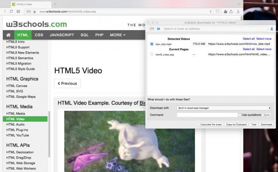
Task: Open HTML Web Storage in the sidebar
Action: (21, 163)
